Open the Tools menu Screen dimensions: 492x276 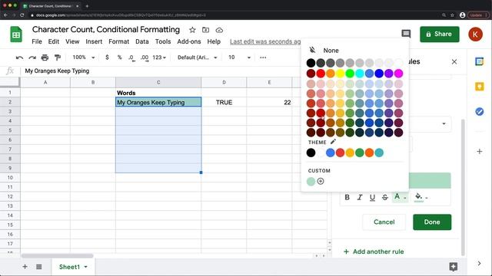pos(163,41)
